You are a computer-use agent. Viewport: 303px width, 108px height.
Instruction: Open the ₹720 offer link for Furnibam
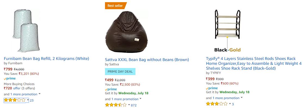[x=12, y=88]
